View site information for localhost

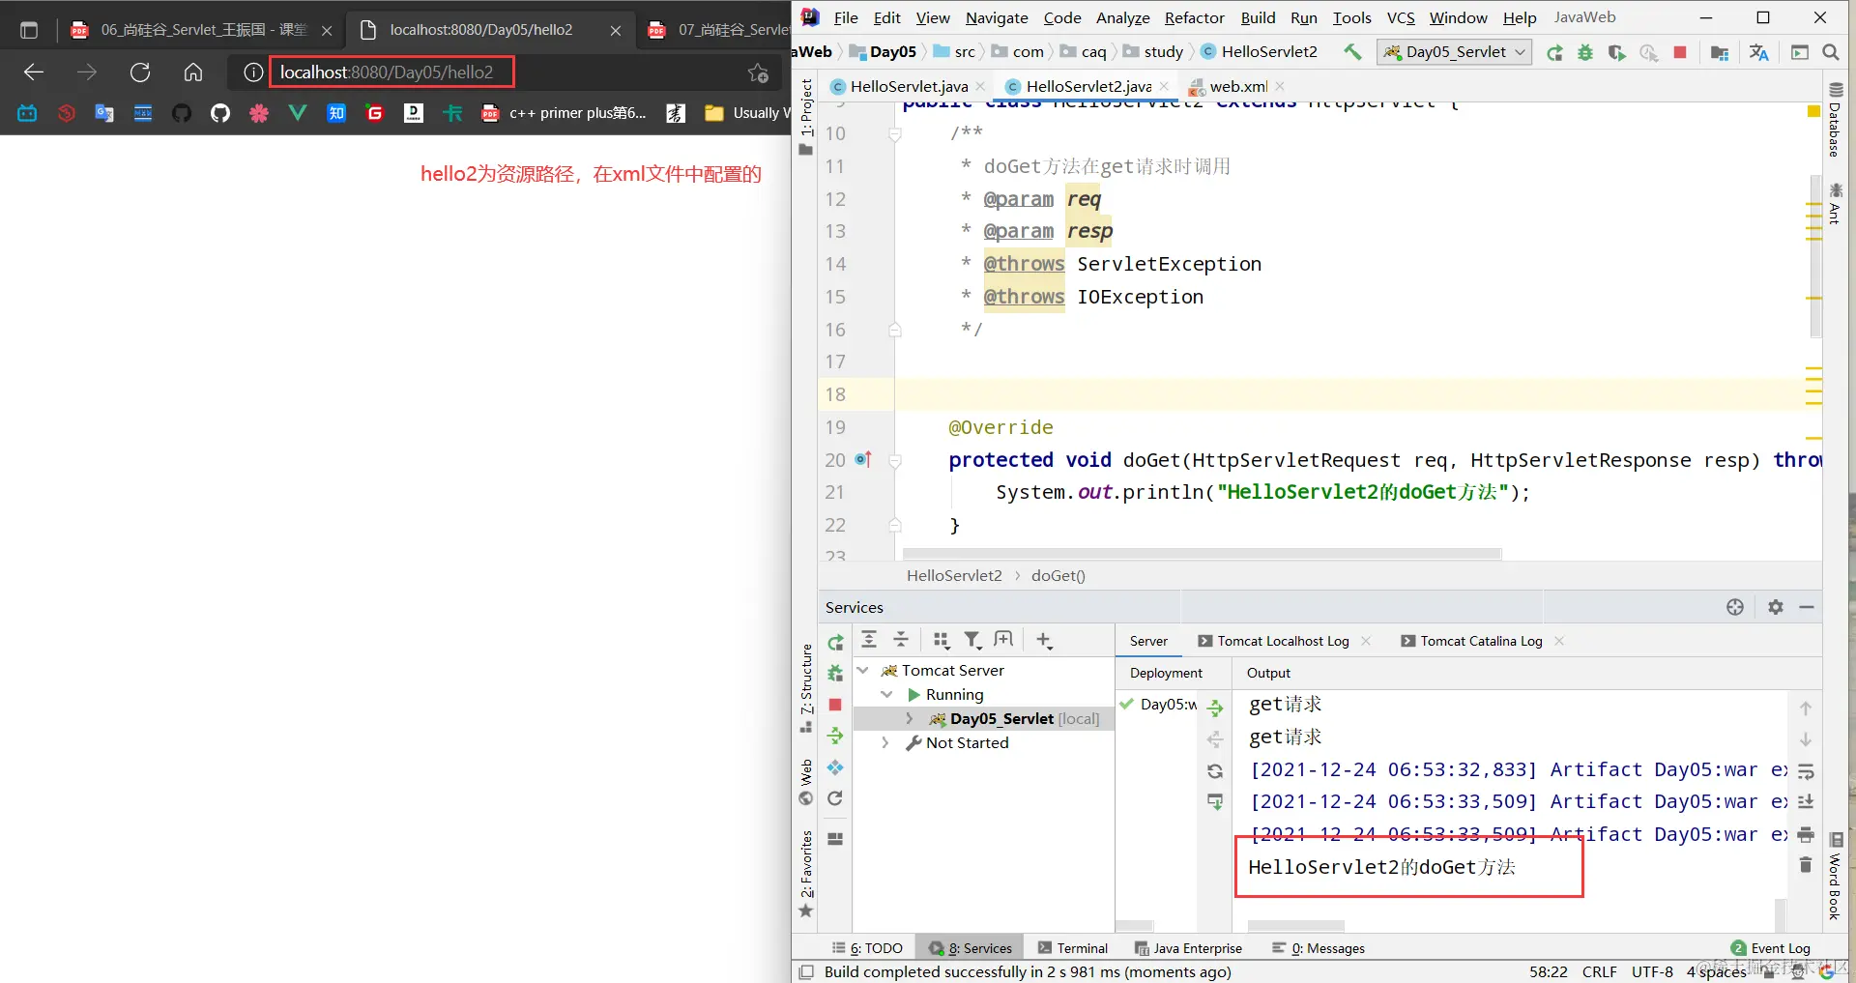click(253, 72)
